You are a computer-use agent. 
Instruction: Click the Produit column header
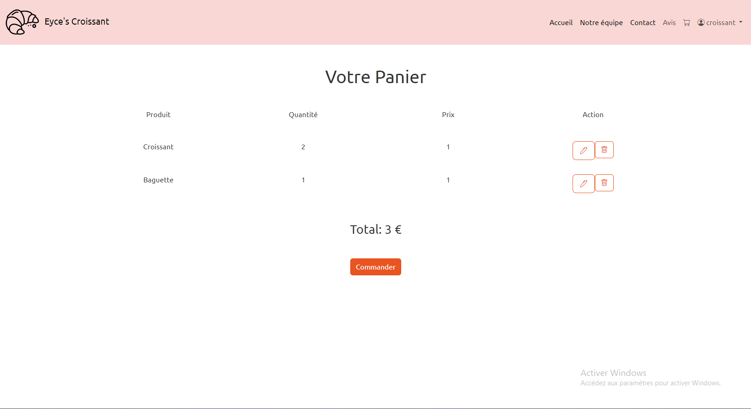[x=158, y=115]
